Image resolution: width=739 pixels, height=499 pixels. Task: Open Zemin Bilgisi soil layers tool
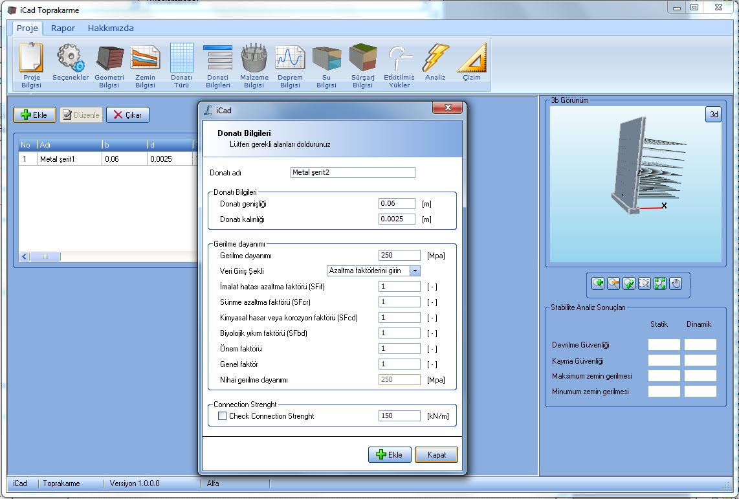(145, 65)
